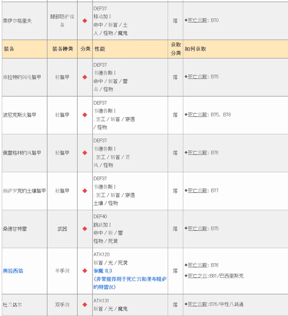Screen dimensions: 288x316
Task: Select the 维拉特的闪电盔甲 item name
Action: click(22, 77)
